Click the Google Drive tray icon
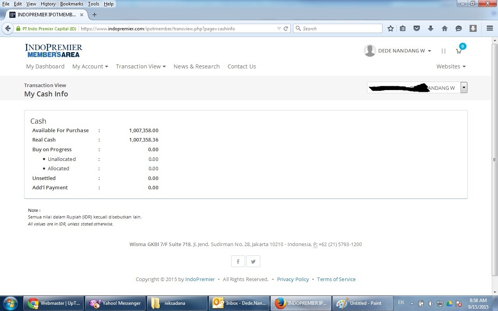The image size is (498, 311). [449, 304]
